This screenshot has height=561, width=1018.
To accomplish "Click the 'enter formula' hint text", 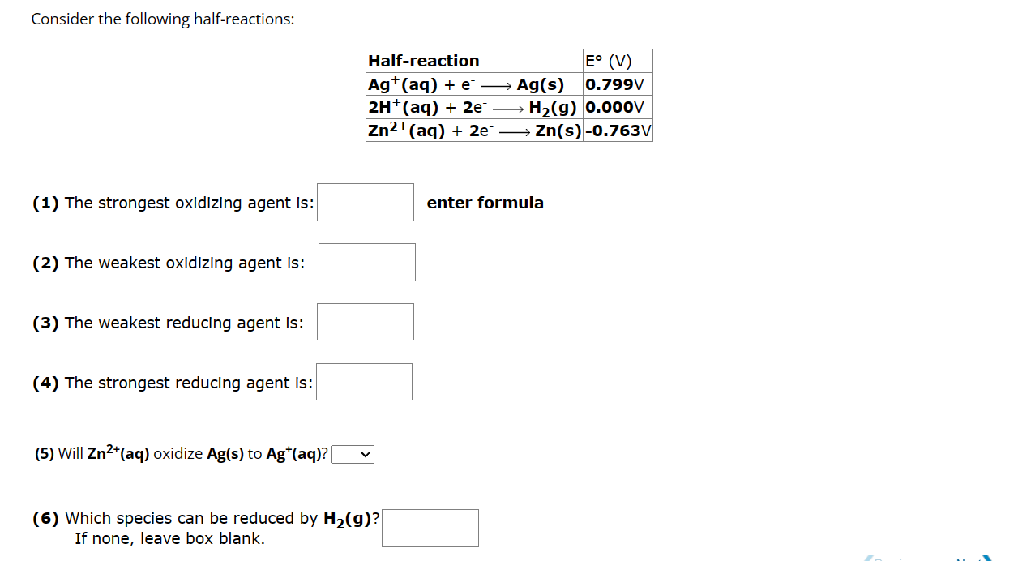I will coord(485,203).
